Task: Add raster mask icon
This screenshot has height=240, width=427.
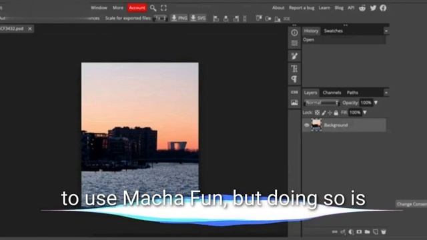Action: (359, 232)
